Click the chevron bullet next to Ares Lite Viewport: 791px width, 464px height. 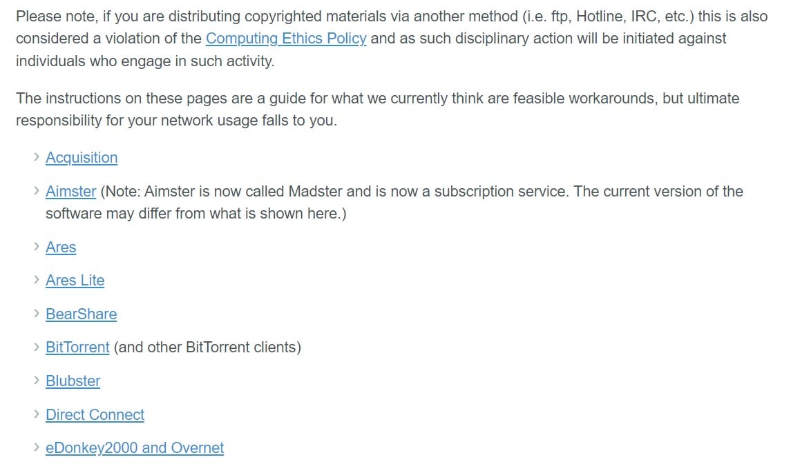click(x=37, y=280)
